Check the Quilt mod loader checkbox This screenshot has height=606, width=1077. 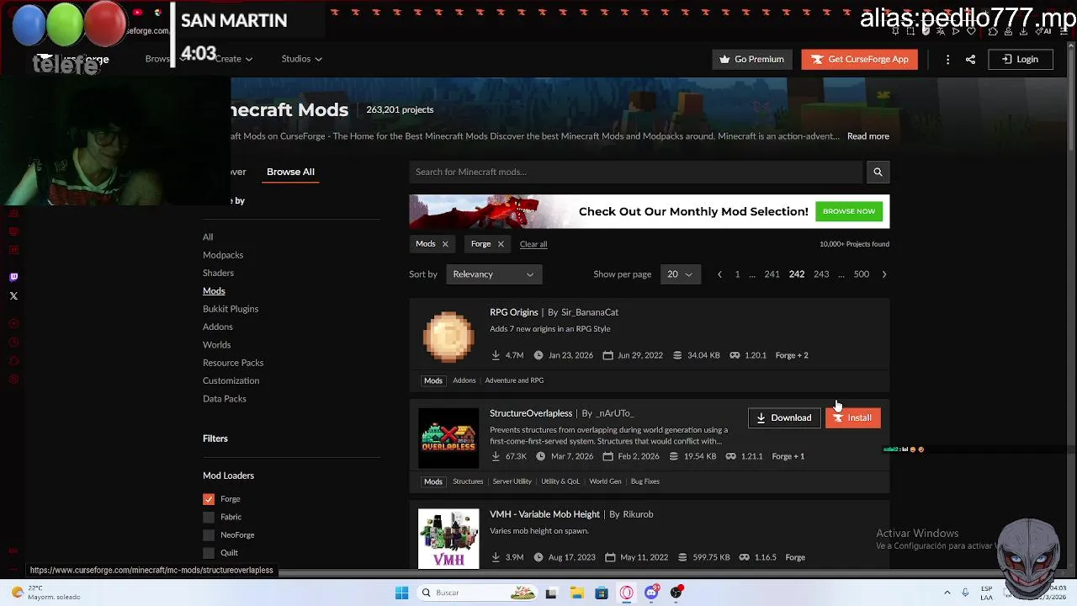[x=209, y=553]
